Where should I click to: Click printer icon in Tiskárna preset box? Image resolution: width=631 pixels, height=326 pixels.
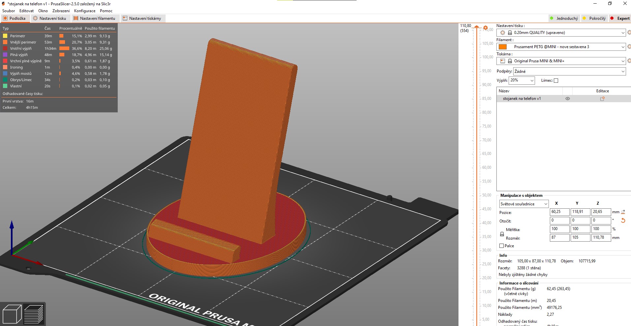click(x=503, y=61)
